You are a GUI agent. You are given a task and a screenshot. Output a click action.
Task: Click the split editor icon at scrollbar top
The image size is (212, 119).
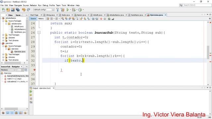point(210,19)
